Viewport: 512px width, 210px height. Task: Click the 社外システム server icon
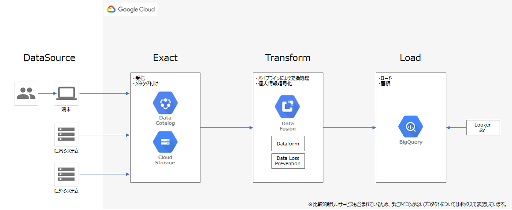[x=66, y=174]
